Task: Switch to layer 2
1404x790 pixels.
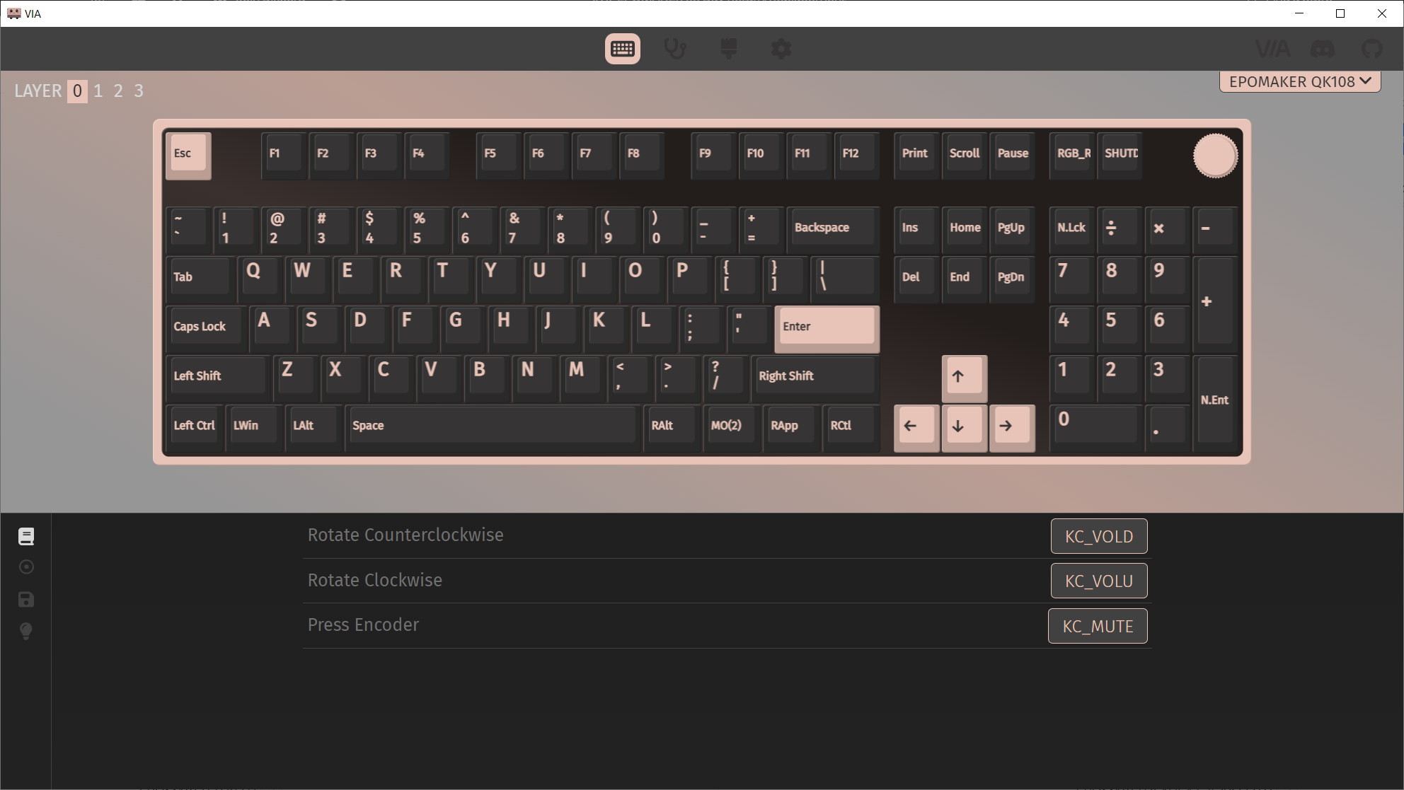Action: coord(118,91)
